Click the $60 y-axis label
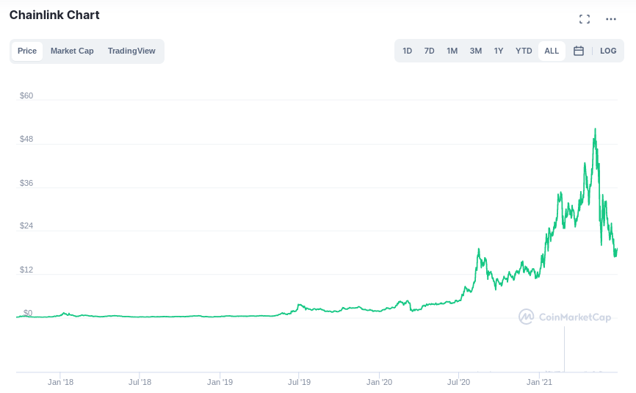The height and width of the screenshot is (393, 636). 26,95
